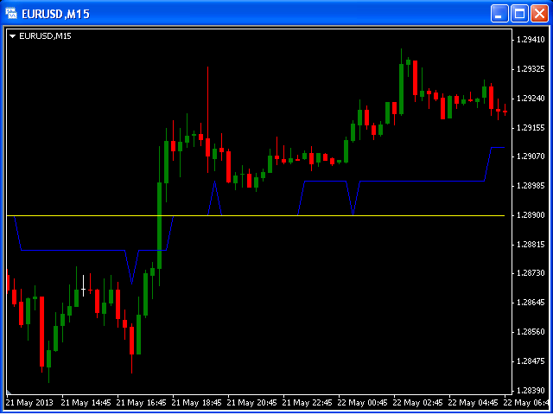
Task: Click the 1.28645 price label
Action: pos(530,303)
